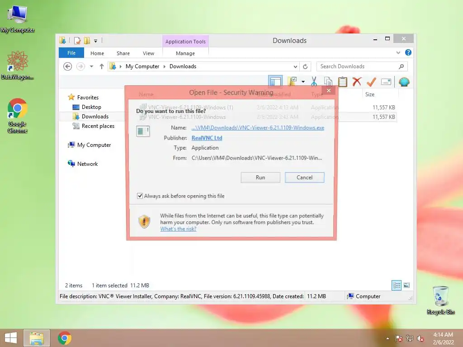Click the network tray icon

(410, 338)
